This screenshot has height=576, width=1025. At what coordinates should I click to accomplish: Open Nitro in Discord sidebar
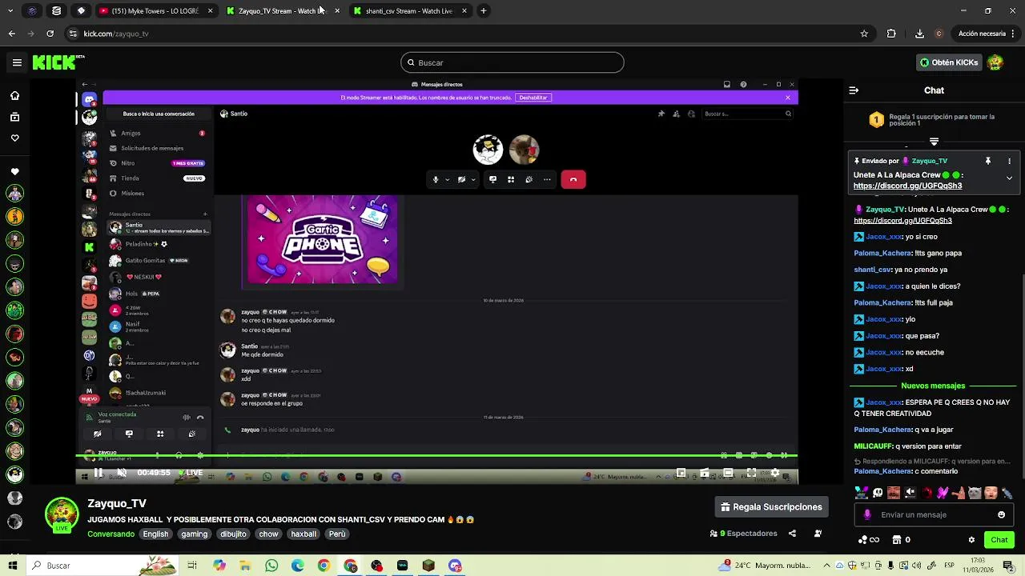tap(157, 163)
